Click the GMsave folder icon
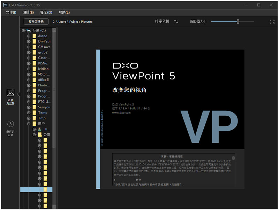 point(35,47)
